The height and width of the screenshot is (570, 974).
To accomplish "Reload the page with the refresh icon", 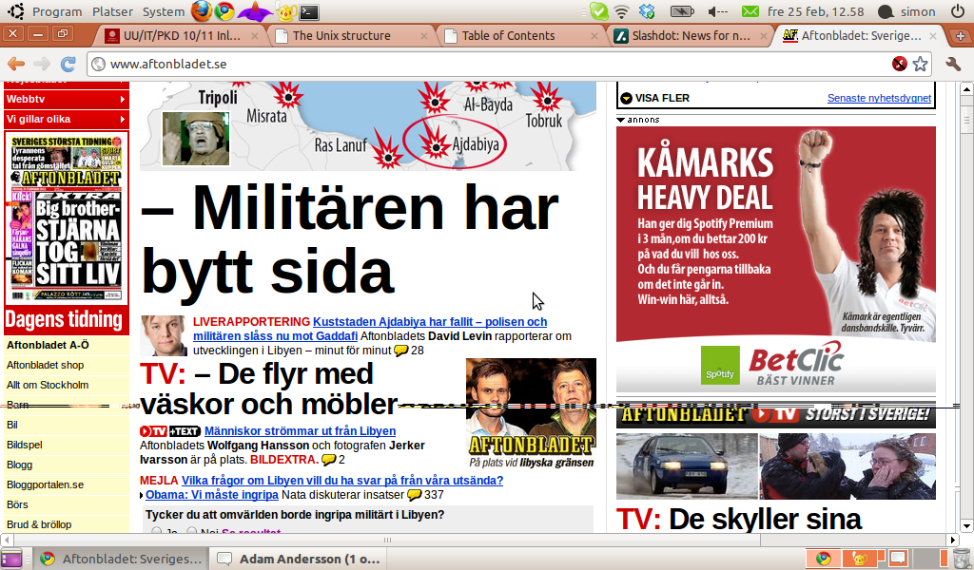I will 68,65.
